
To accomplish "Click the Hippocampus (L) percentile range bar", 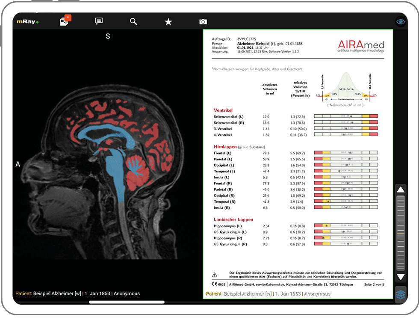I will pyautogui.click(x=346, y=225).
